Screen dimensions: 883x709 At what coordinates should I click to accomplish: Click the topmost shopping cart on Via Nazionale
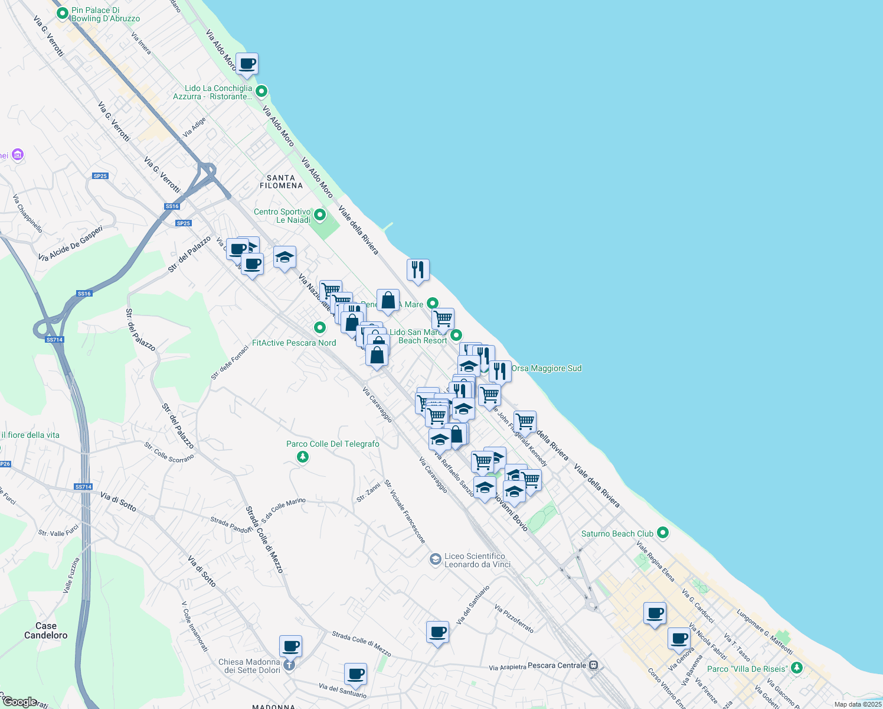[x=331, y=291]
